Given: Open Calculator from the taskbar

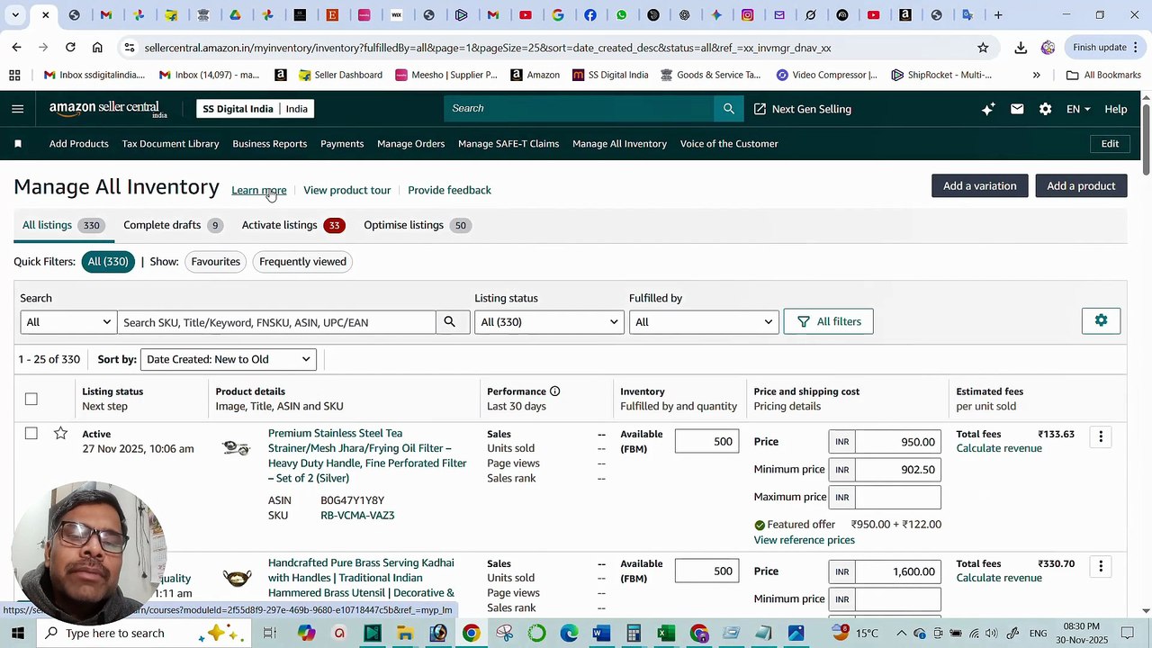Looking at the screenshot, I should coord(634,634).
